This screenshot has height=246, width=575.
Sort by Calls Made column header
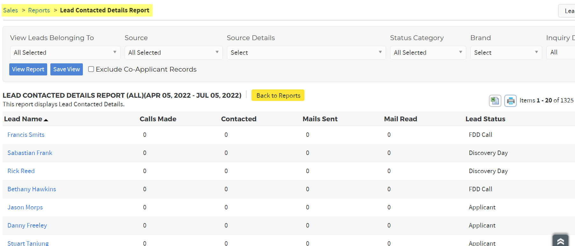click(x=158, y=119)
